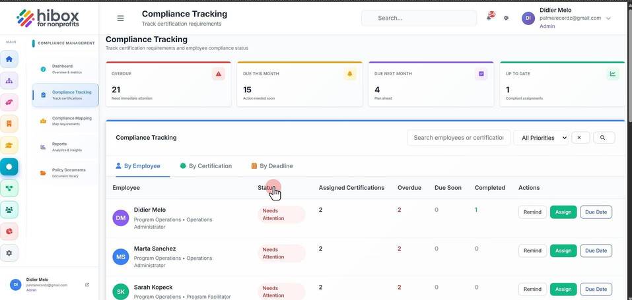Click Remind for Sarah Kopeck

click(x=532, y=289)
